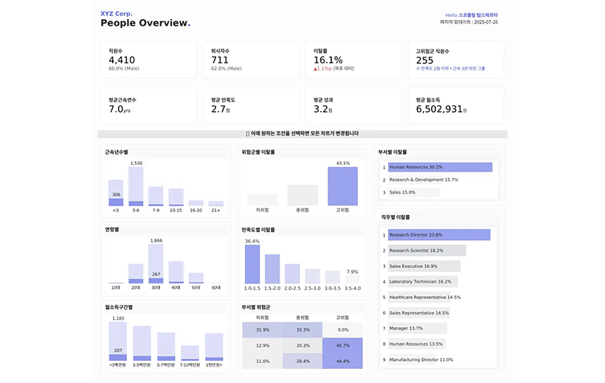Select the '7-9' bar in 근속년수별 chart

pyautogui.click(x=156, y=197)
